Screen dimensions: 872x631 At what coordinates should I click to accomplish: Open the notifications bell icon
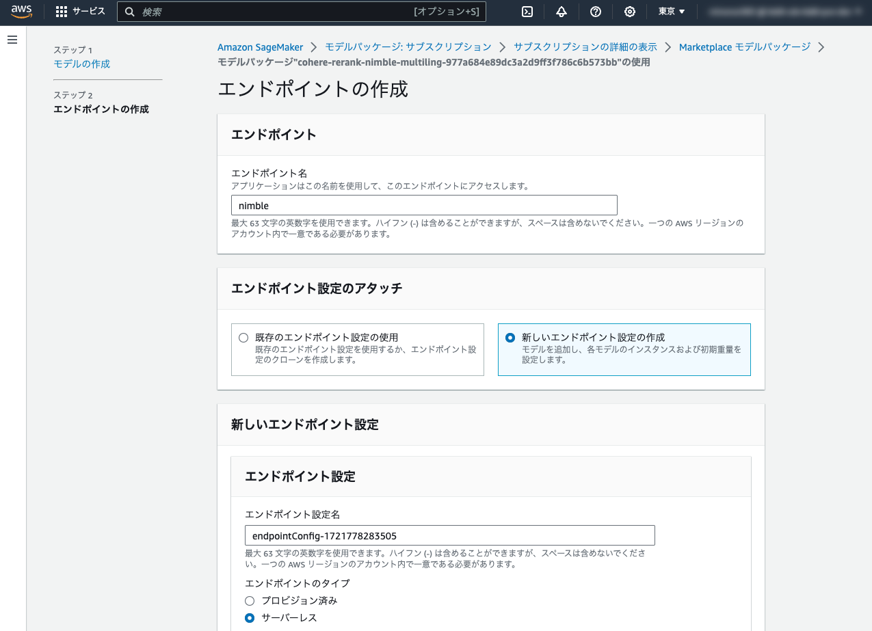(561, 12)
